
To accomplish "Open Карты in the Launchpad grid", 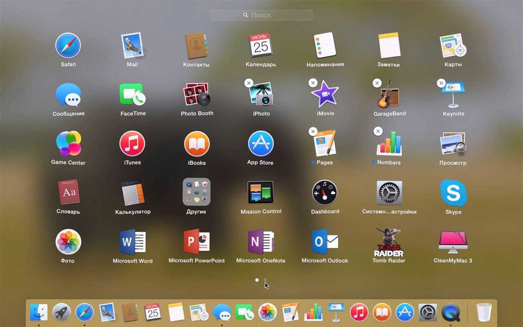I will (x=453, y=46).
